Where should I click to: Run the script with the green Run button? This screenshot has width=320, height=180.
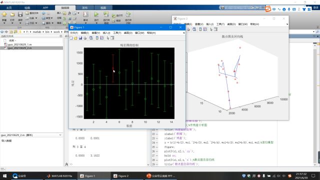click(x=96, y=14)
